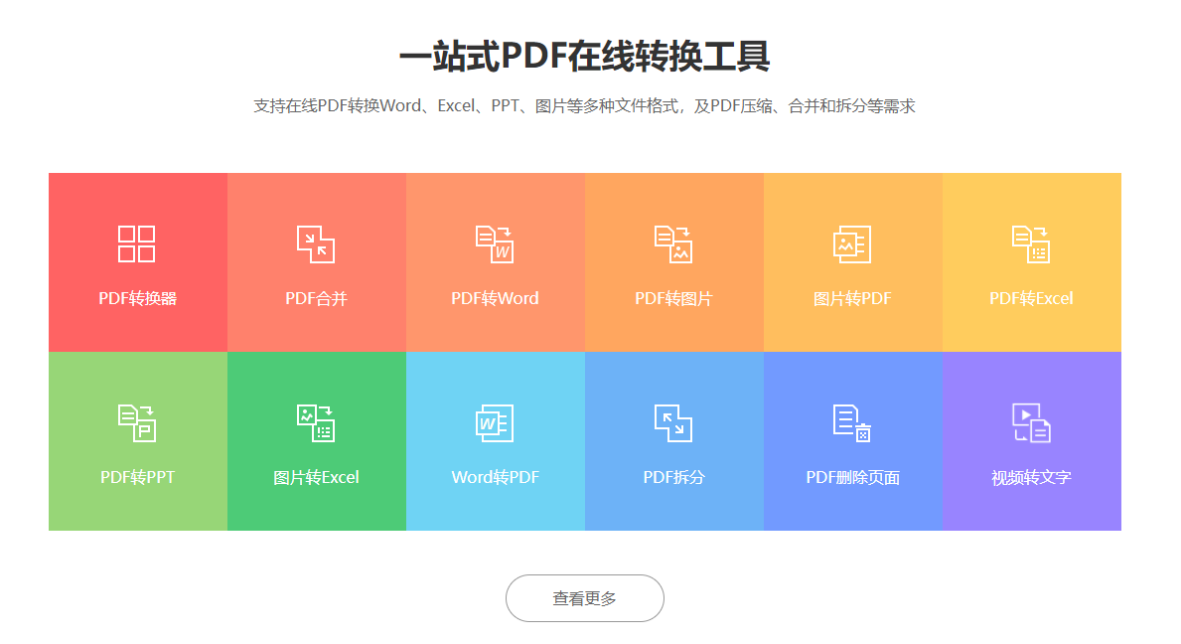Open the PDF转Word text link
Viewport: 1181px width, 644px height.
click(495, 298)
